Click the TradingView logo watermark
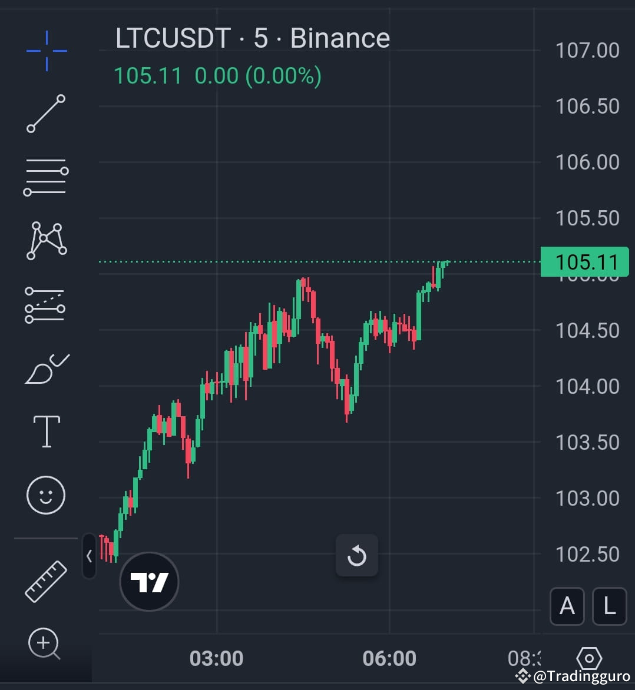 coord(149,581)
